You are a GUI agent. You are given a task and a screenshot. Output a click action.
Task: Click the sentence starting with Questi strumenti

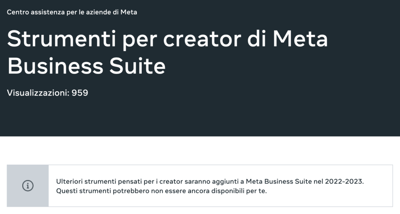click(x=161, y=191)
